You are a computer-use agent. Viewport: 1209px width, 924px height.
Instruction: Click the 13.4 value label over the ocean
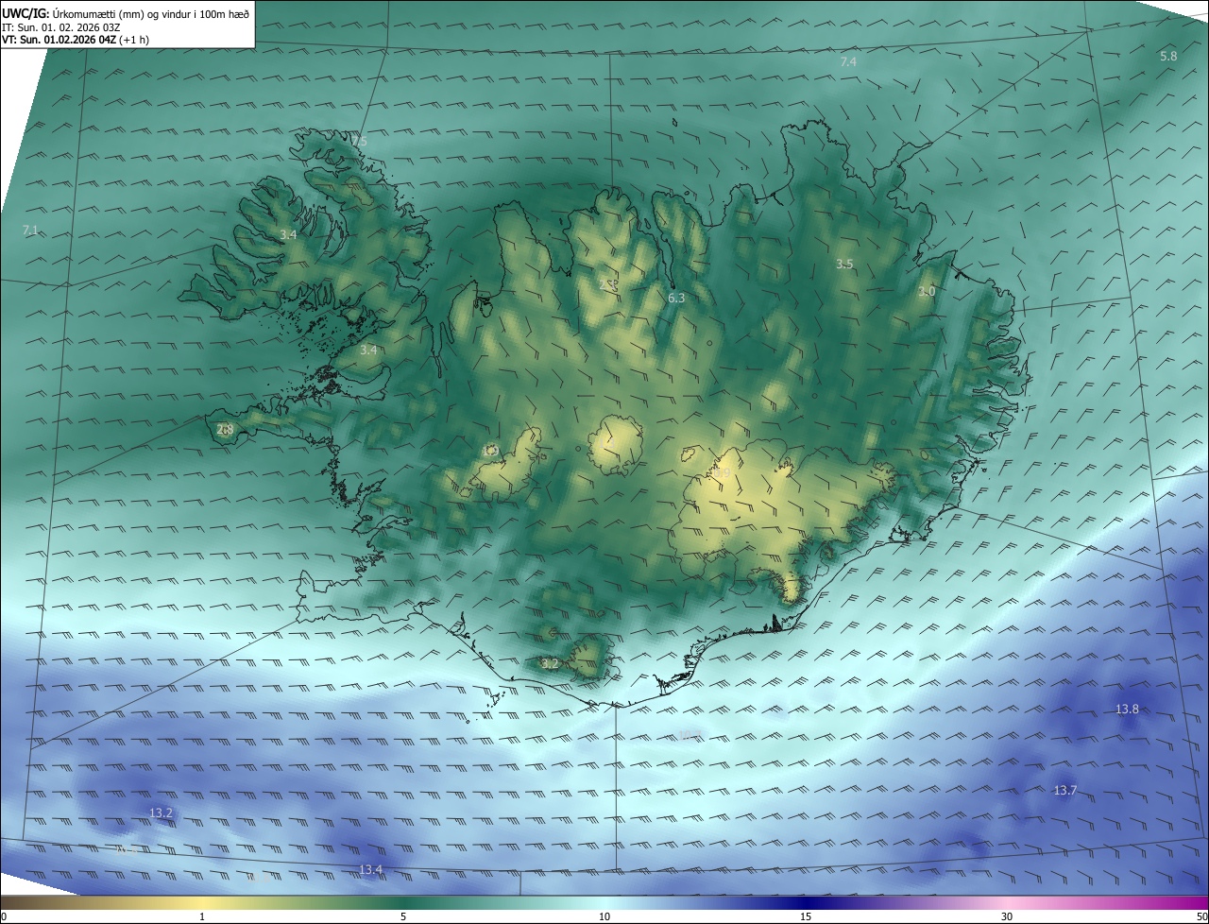pyautogui.click(x=371, y=869)
